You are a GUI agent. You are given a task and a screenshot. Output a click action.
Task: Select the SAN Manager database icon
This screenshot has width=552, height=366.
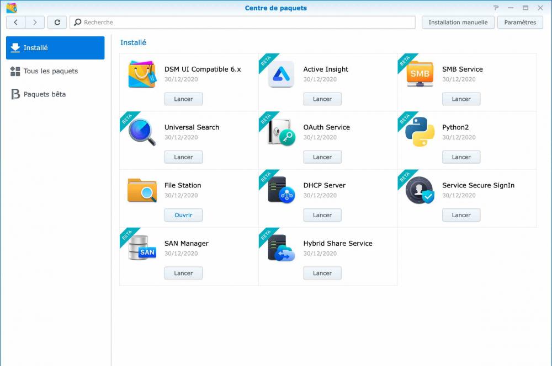pos(142,249)
